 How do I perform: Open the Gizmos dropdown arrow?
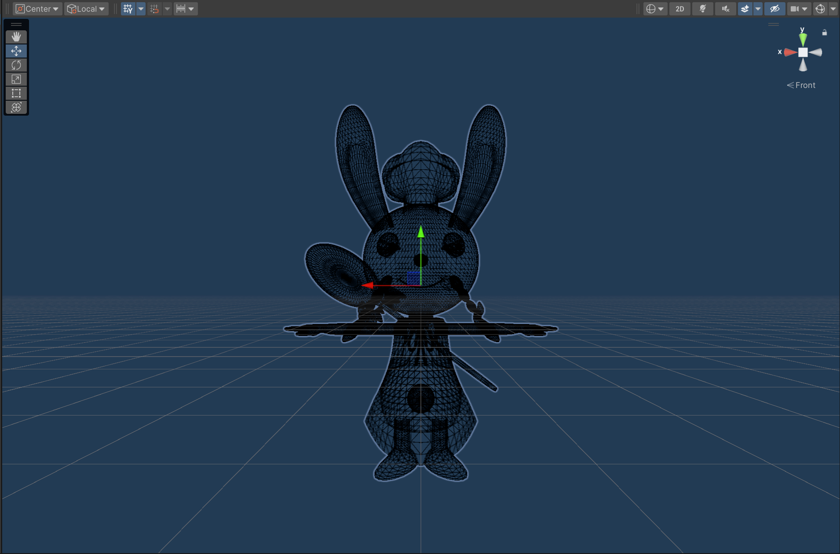click(833, 9)
